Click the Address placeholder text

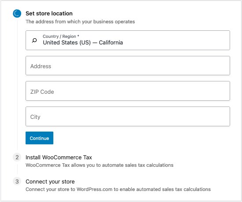click(41, 66)
